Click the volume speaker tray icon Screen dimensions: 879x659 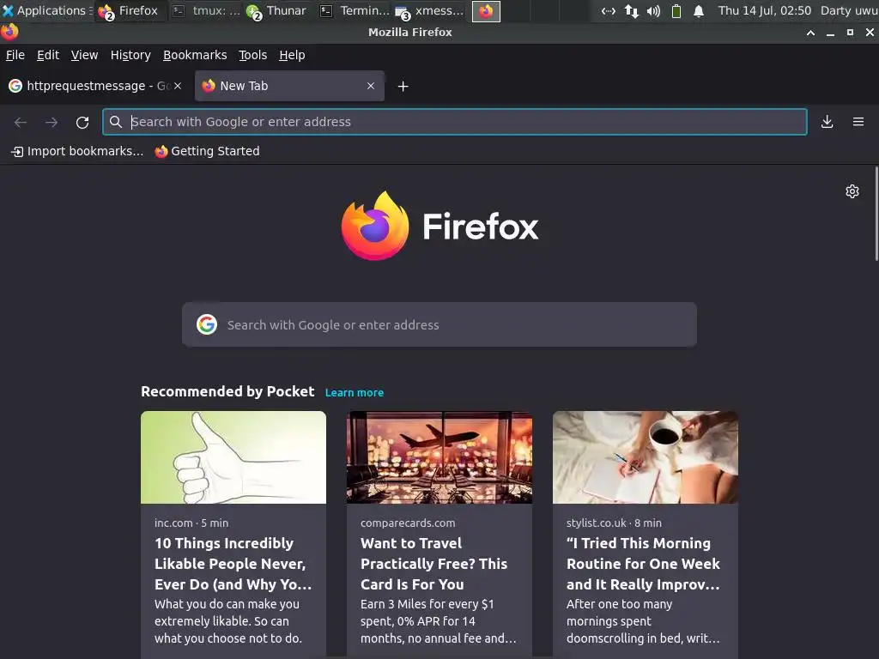[x=653, y=10]
